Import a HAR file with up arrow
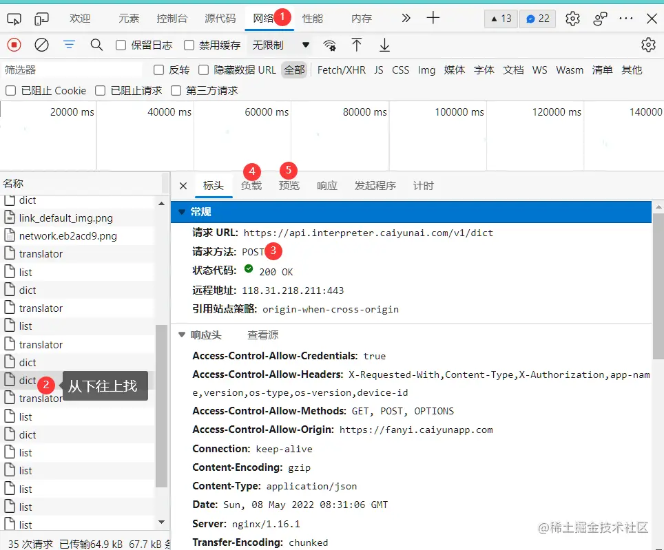Viewport: 664px width, 550px height. pyautogui.click(x=357, y=45)
